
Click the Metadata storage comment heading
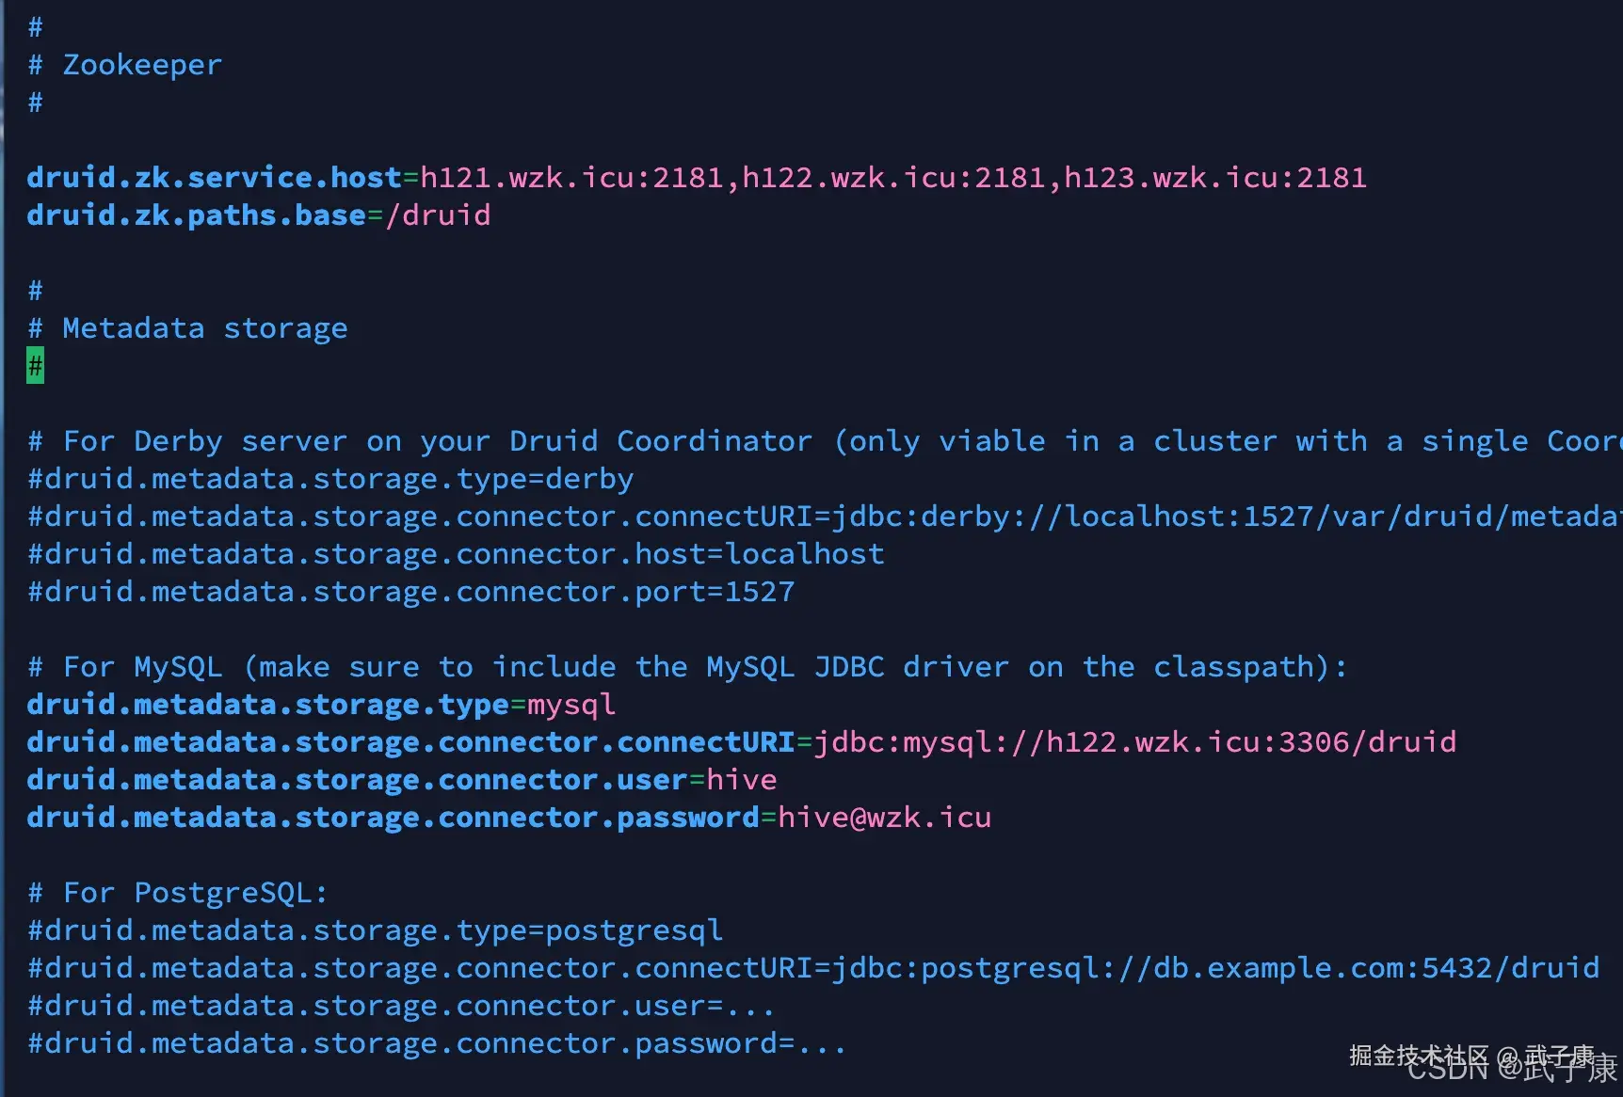204,328
